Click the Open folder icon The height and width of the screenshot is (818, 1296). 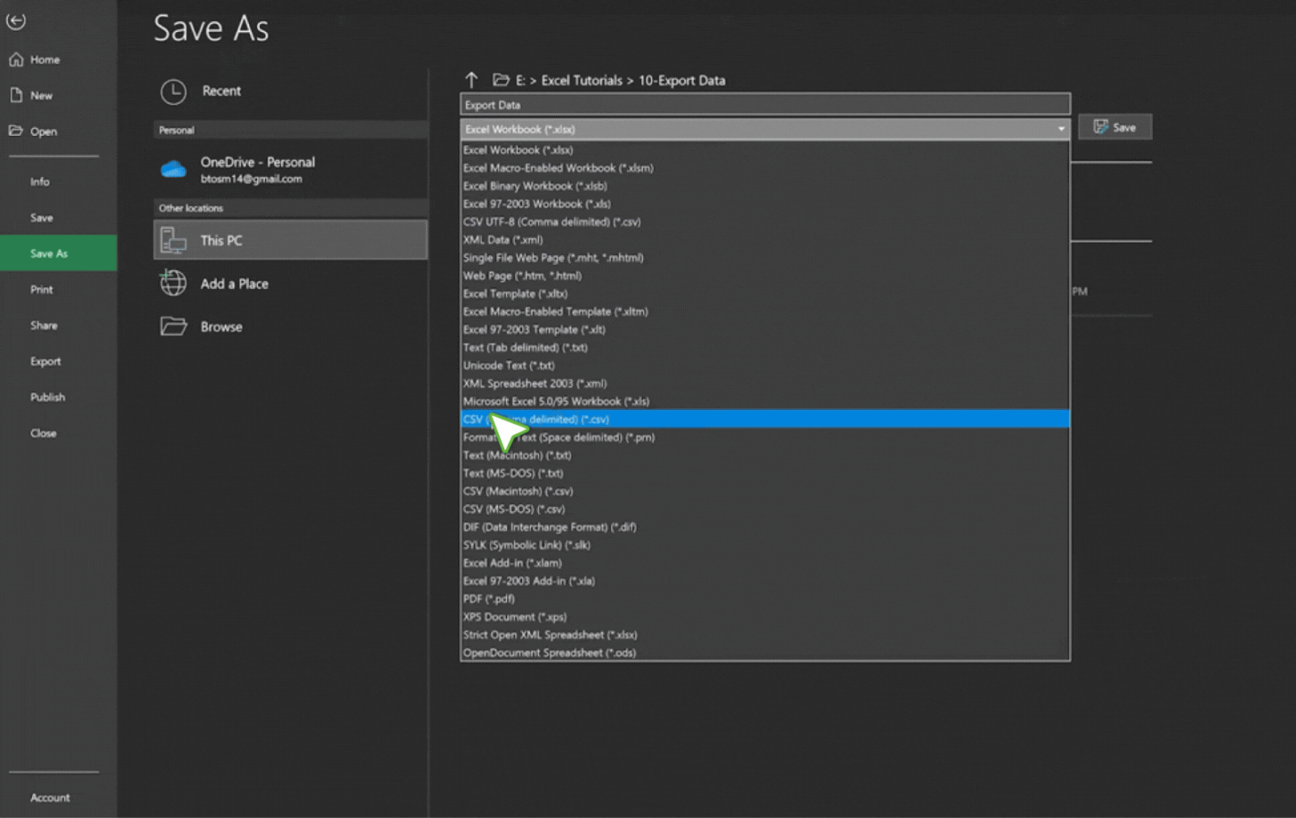pyautogui.click(x=16, y=131)
